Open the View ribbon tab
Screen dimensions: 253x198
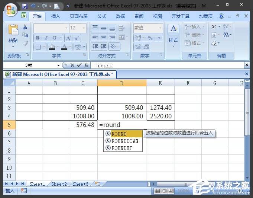pos(157,16)
